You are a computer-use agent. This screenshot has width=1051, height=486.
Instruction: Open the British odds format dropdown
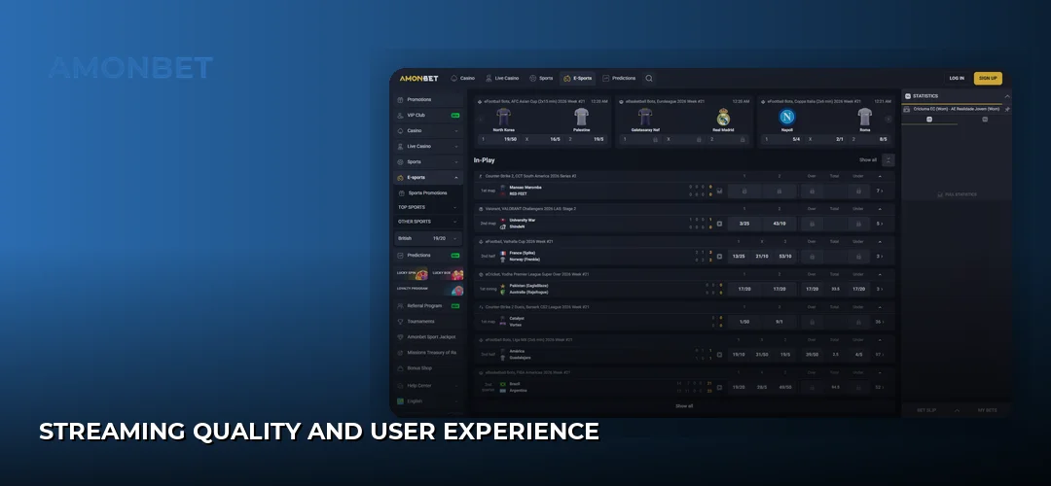(x=427, y=238)
